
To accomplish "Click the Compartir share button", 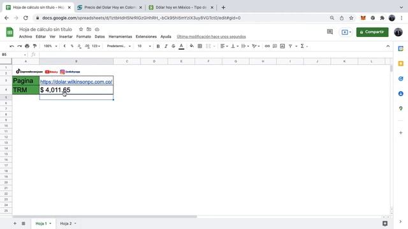I will click(x=372, y=32).
